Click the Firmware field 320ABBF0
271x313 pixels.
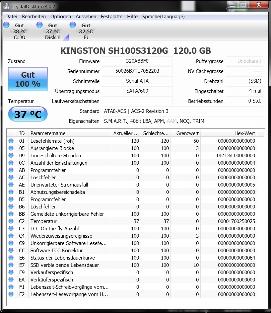[x=137, y=61]
